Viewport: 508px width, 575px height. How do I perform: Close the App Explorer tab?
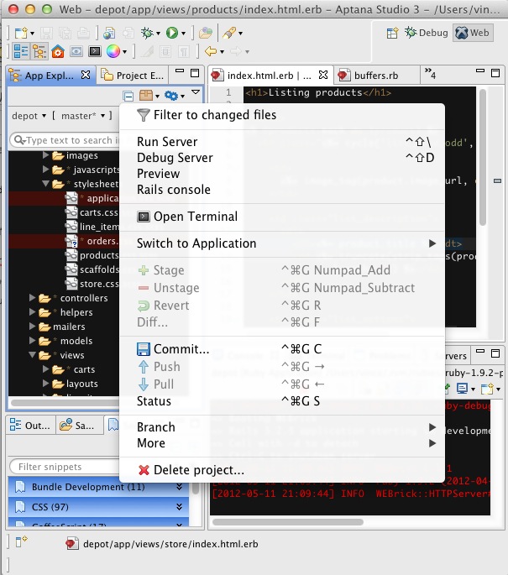pyautogui.click(x=86, y=75)
